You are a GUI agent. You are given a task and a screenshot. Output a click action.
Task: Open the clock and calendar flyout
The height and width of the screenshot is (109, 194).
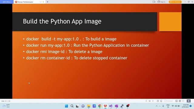click(x=185, y=106)
